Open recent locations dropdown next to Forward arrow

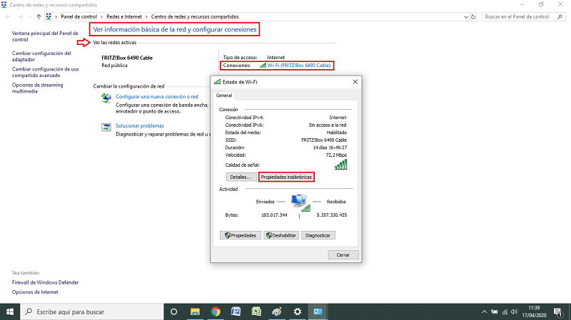[x=30, y=16]
